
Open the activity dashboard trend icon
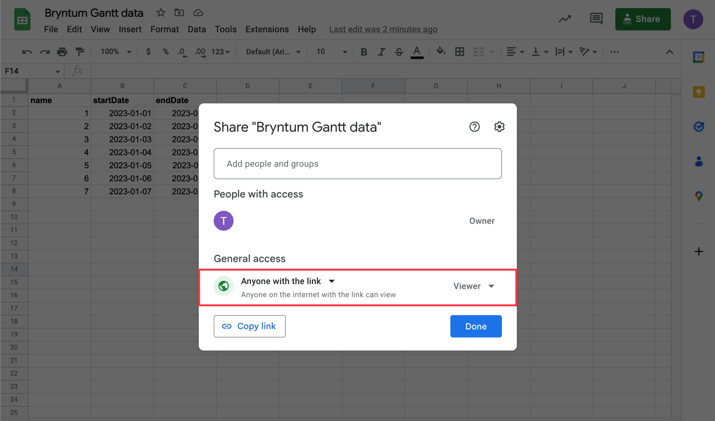pyautogui.click(x=565, y=19)
